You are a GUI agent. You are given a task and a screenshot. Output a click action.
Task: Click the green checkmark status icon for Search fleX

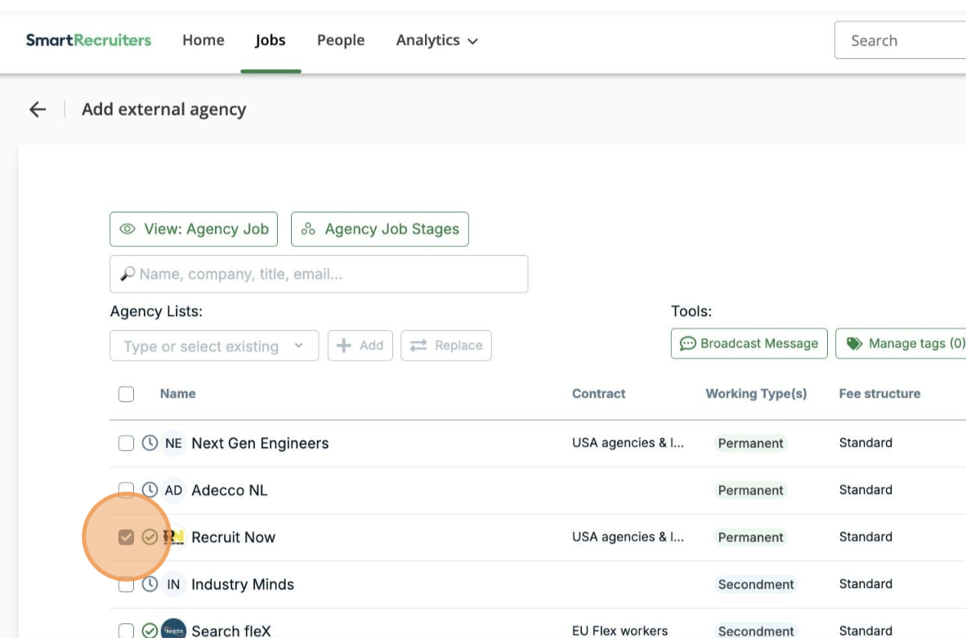150,631
